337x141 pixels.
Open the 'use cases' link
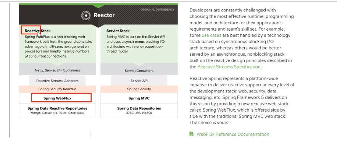tap(211, 35)
